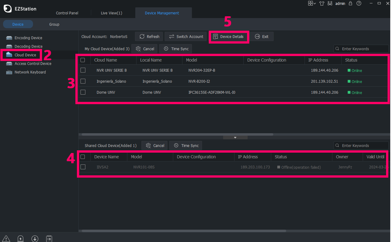Click Time Sync in My Cloud Device section

[176, 48]
